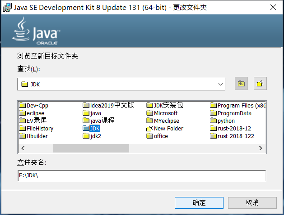Open the JDK look-in dropdown
Screen dimensions: 284x215
(x=220, y=84)
